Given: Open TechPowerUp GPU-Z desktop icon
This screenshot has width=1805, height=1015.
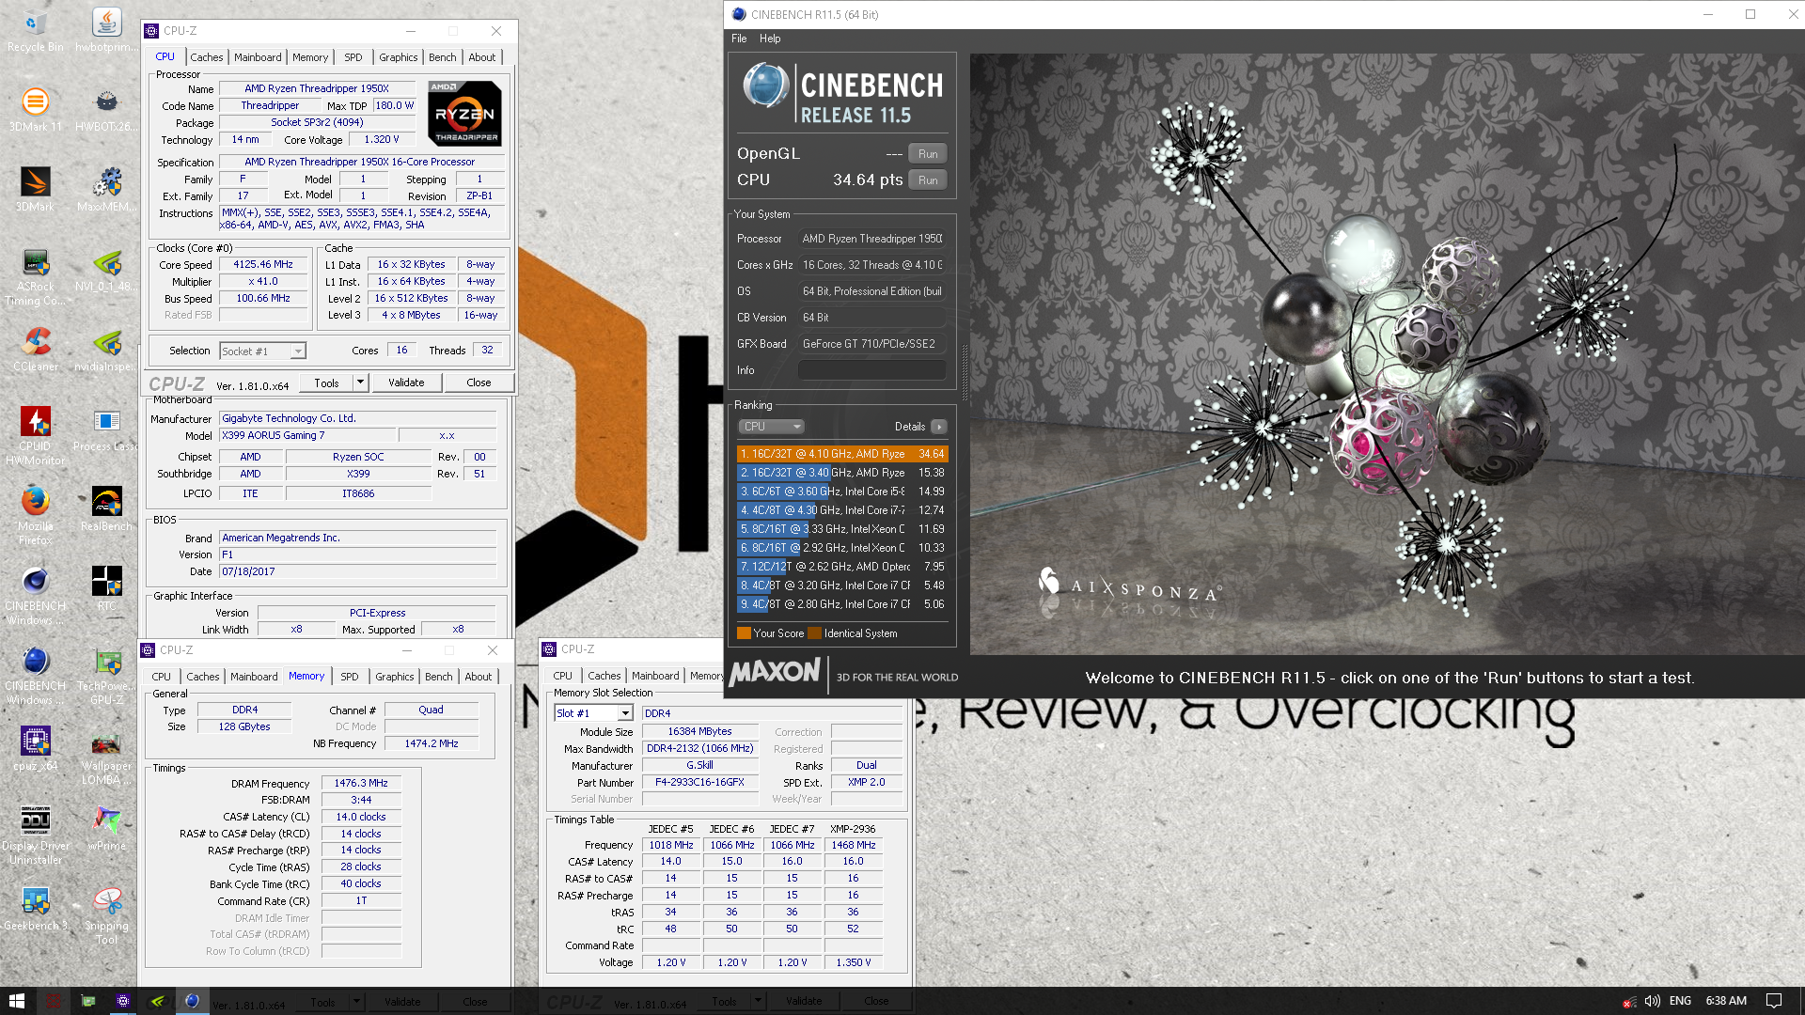Looking at the screenshot, I should [106, 676].
